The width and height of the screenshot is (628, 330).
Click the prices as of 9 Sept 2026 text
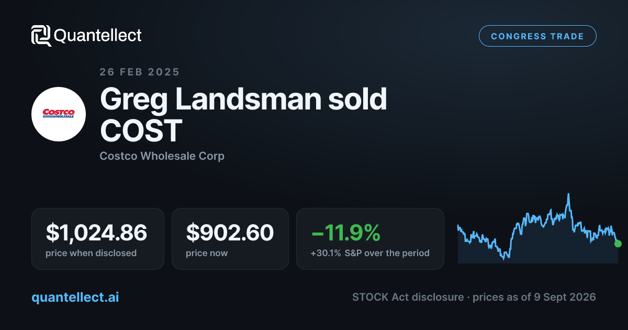pos(534,297)
